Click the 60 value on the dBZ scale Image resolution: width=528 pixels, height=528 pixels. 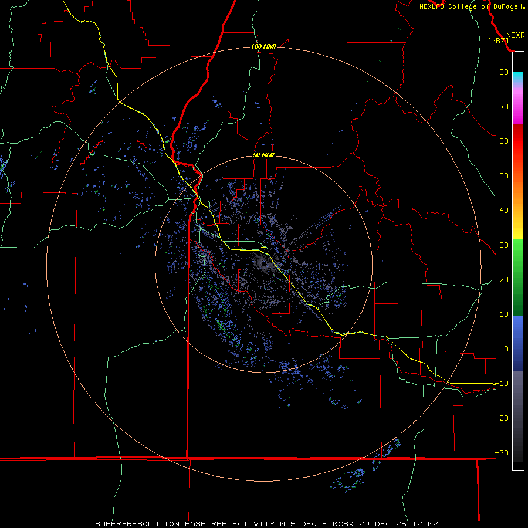click(x=504, y=141)
